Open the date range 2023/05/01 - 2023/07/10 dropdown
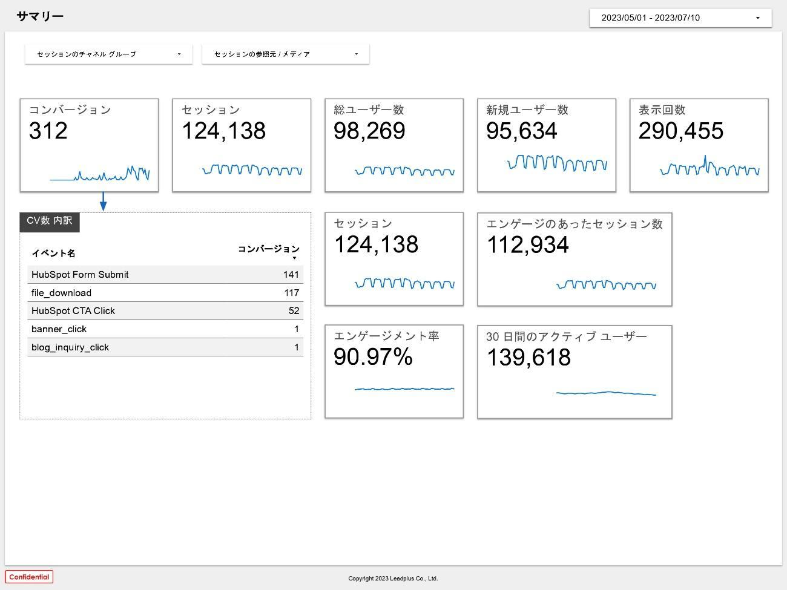787x590 pixels. point(680,18)
